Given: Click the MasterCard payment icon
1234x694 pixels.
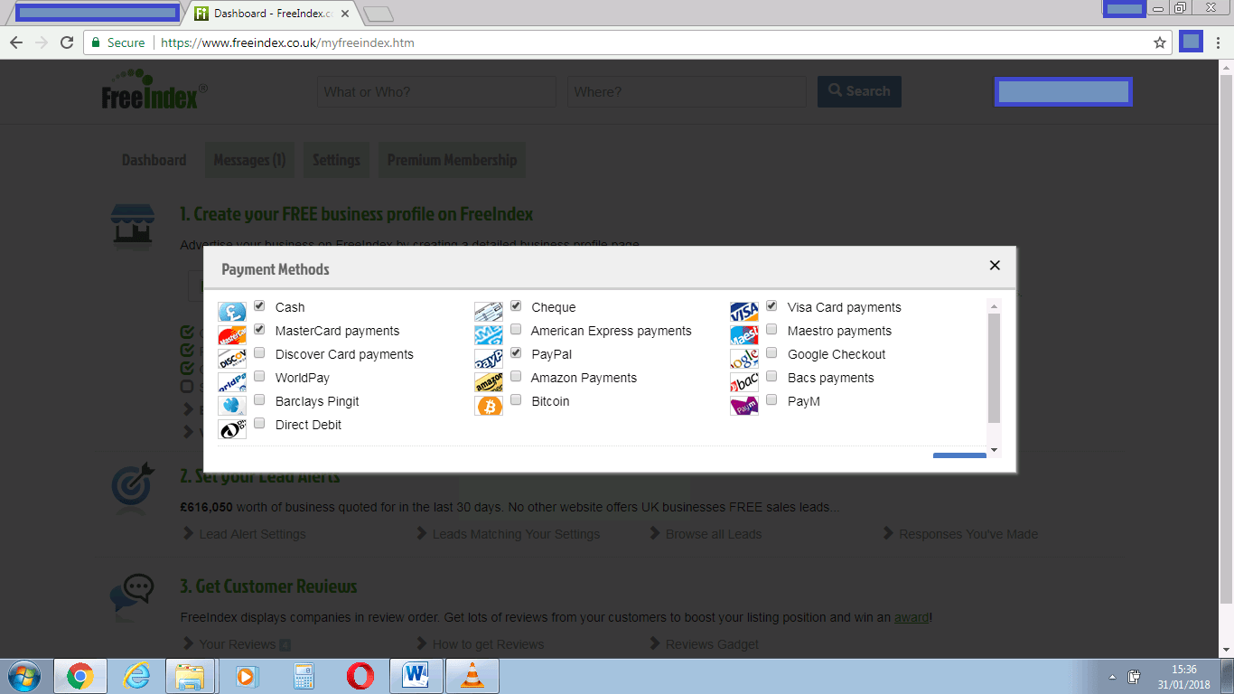Looking at the screenshot, I should [232, 330].
